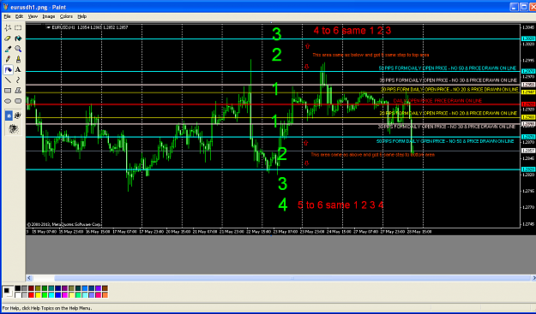Pick the Rectangle shape tool

click(x=8, y=91)
